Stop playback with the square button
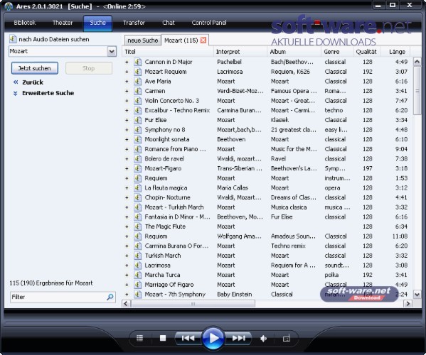 pyautogui.click(x=163, y=338)
